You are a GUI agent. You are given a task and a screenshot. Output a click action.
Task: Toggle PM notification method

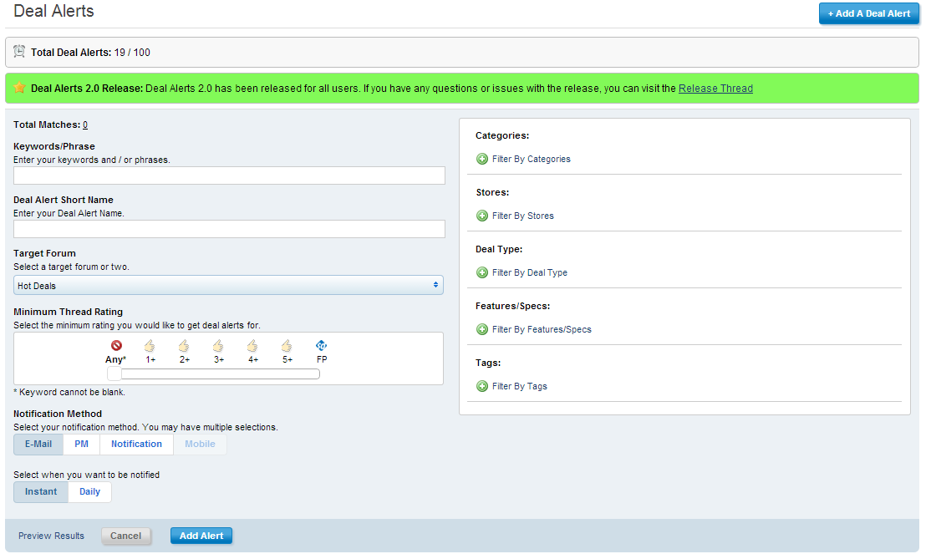(x=81, y=445)
